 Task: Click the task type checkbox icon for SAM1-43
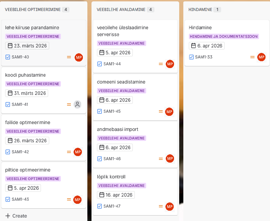coord(8,199)
